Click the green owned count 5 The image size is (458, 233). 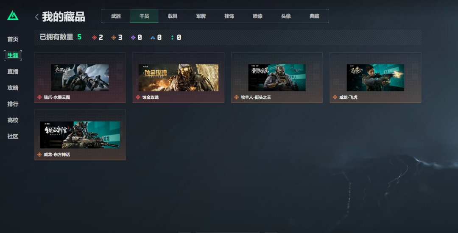[x=79, y=37]
